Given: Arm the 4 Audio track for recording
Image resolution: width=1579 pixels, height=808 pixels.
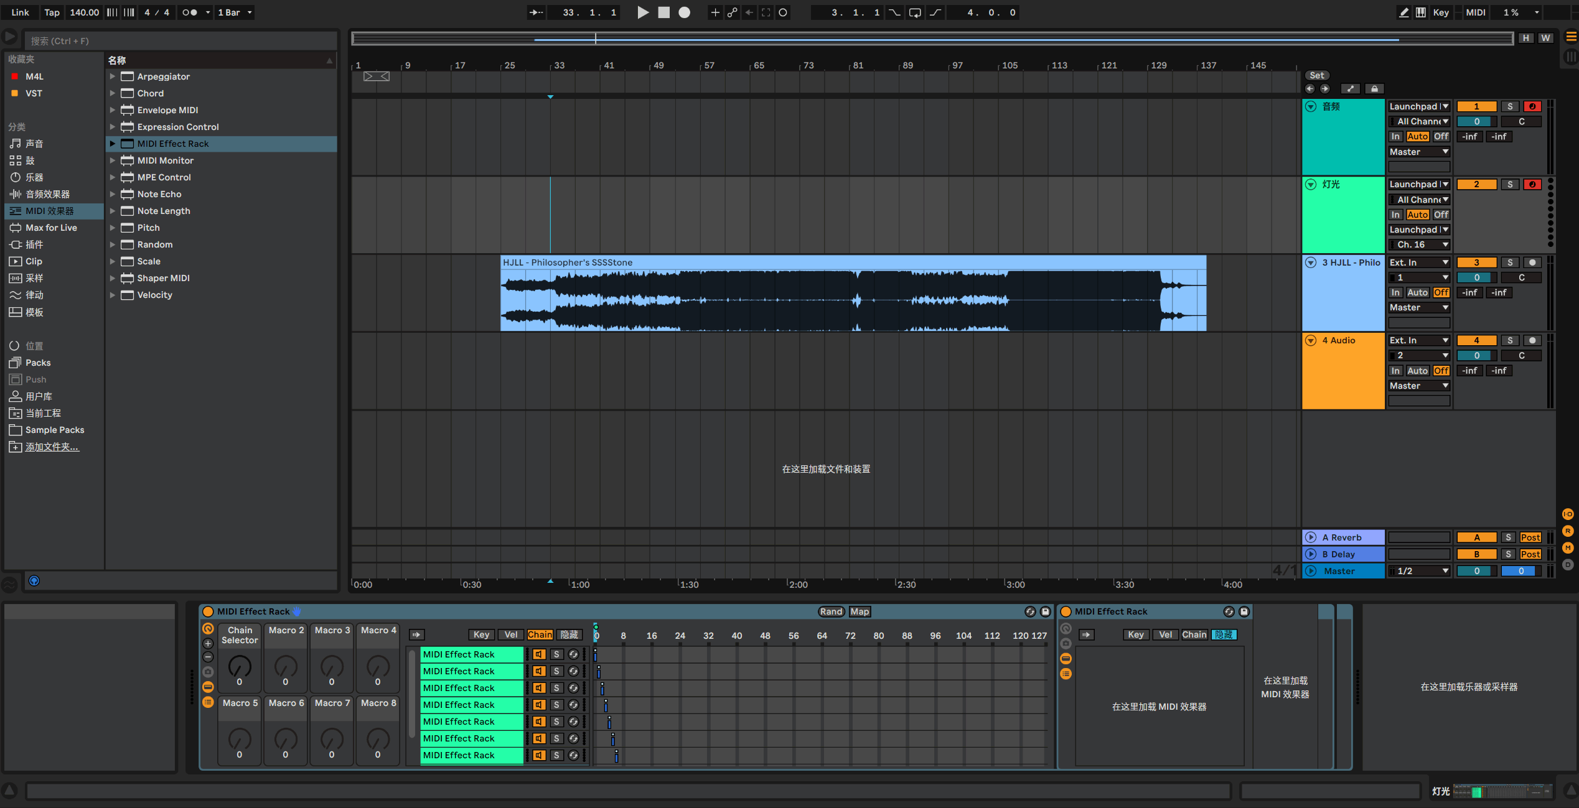Looking at the screenshot, I should pyautogui.click(x=1532, y=341).
